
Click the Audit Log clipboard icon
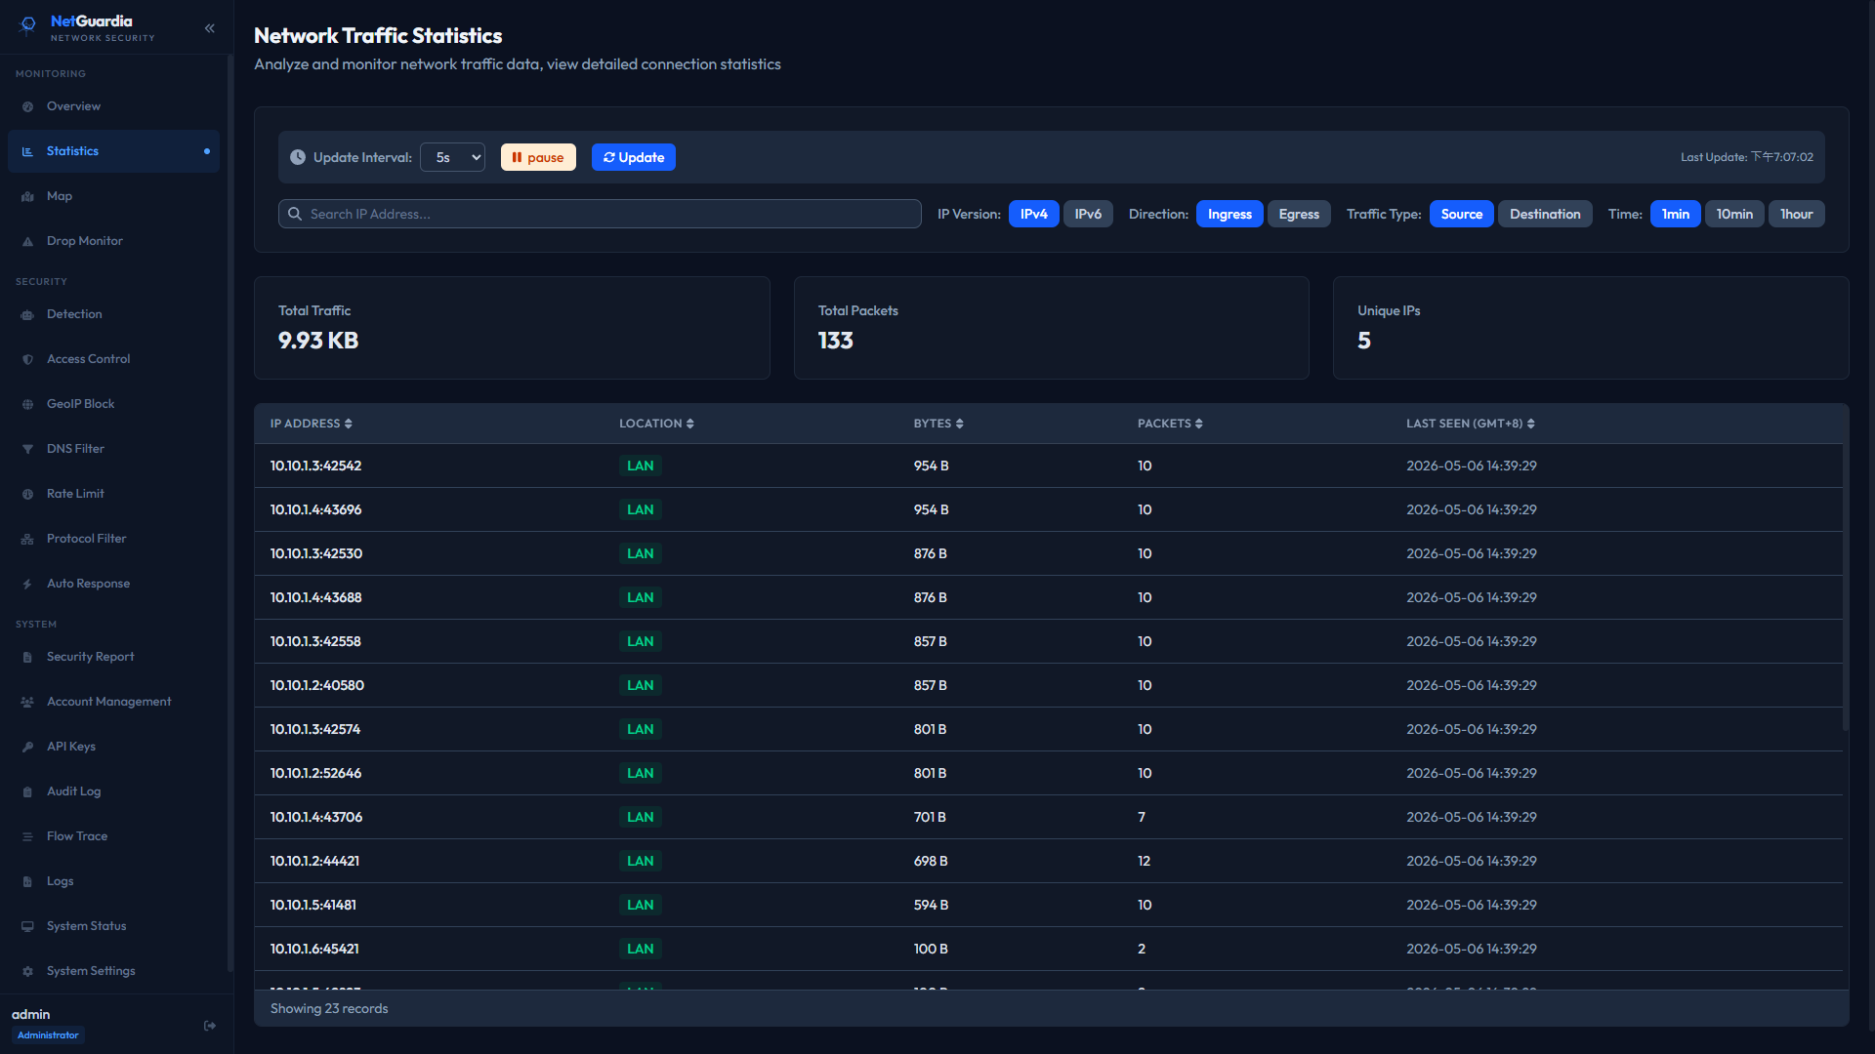click(27, 791)
